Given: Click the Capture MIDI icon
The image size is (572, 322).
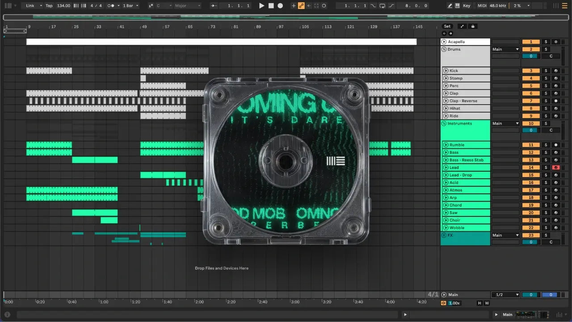Looking at the screenshot, I should (x=316, y=6).
